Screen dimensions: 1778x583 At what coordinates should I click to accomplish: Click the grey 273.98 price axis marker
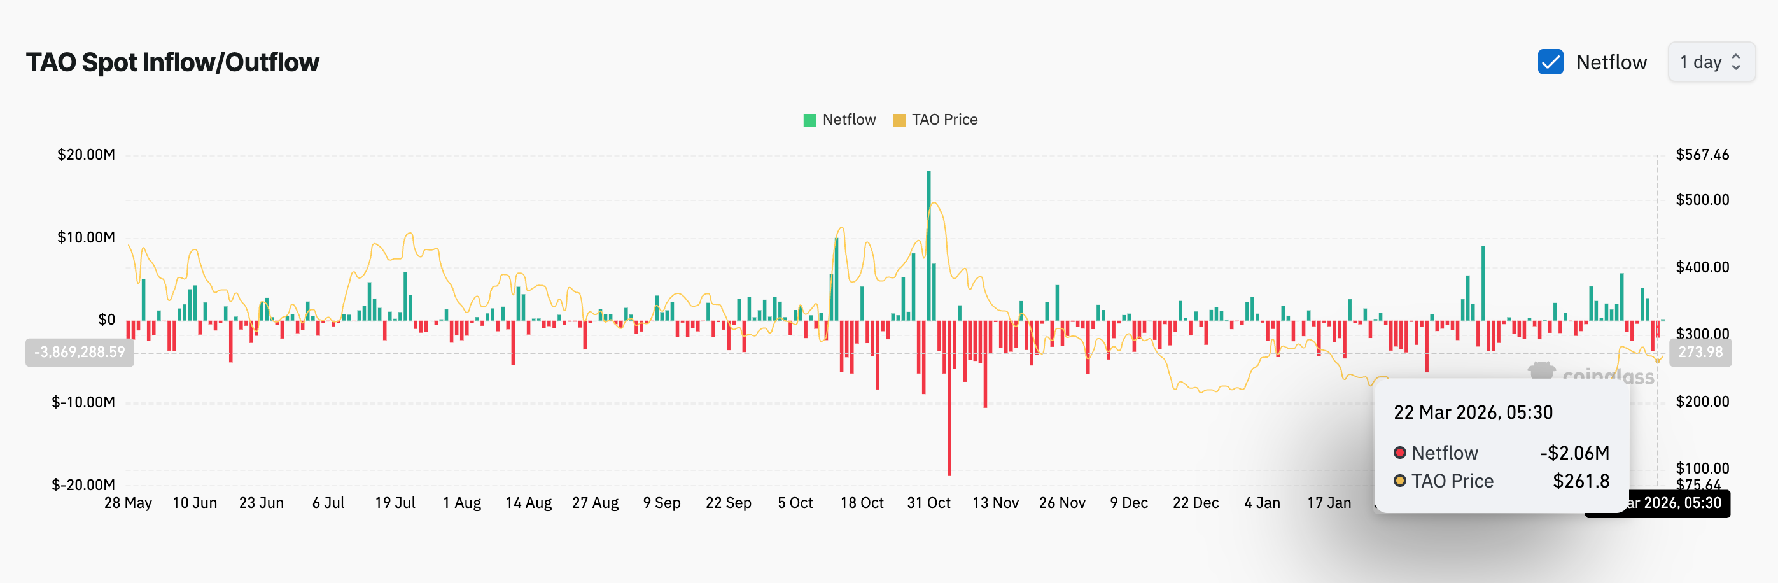(1700, 353)
